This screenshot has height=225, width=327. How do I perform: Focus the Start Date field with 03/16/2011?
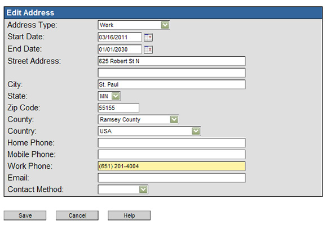tap(120, 37)
